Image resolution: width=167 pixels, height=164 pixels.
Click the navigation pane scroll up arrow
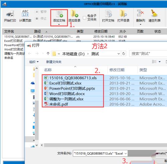coord(37,68)
